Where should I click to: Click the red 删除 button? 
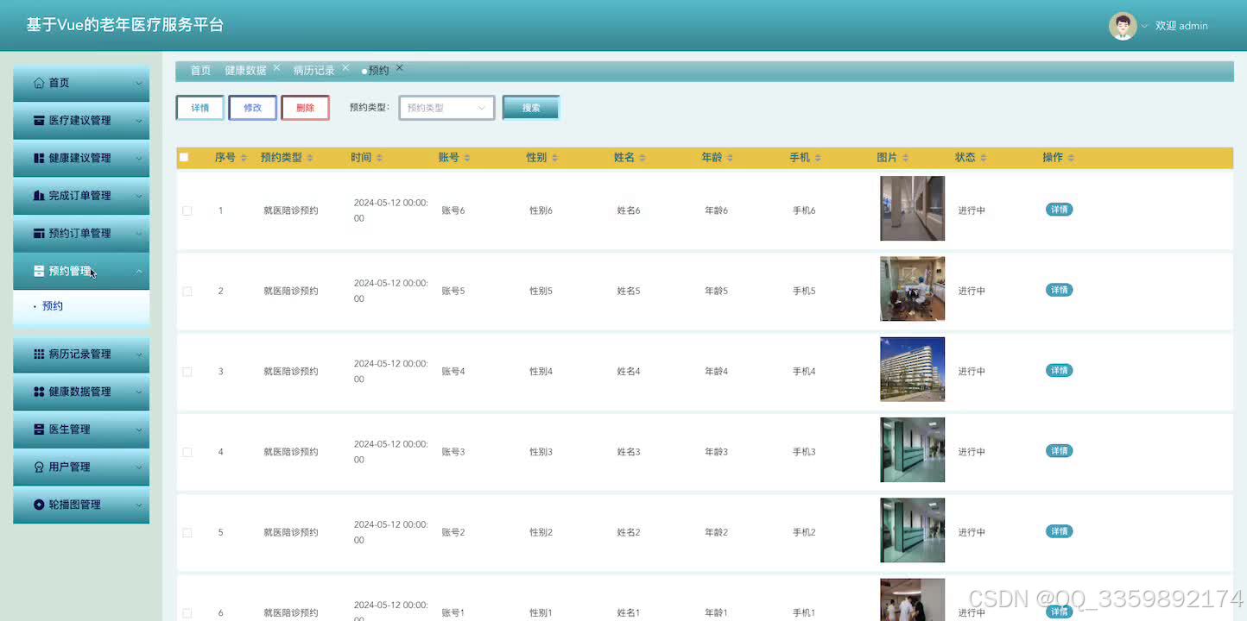click(305, 108)
